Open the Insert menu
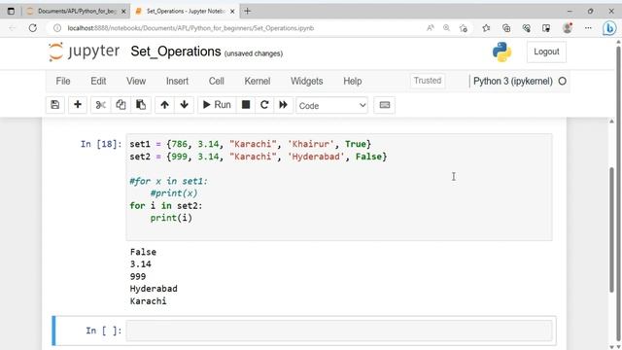Viewport: 622px width, 350px height. tap(177, 82)
